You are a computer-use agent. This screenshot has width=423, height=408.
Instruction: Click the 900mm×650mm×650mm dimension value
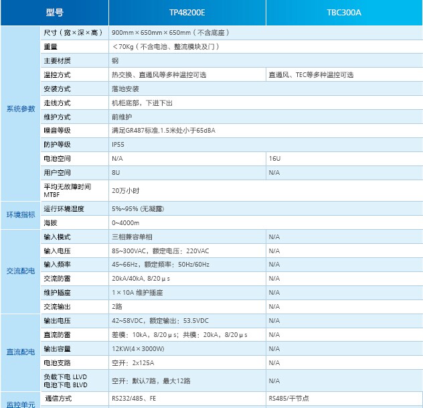(170, 33)
